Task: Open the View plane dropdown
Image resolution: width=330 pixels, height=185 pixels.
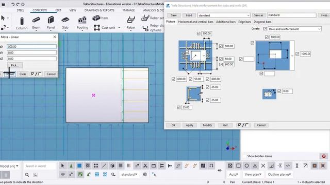Action: (253, 174)
